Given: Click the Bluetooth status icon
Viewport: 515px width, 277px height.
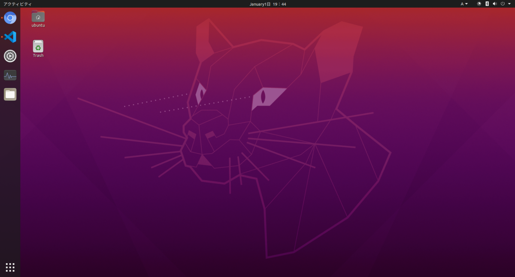Looking at the screenshot, I should 487,4.
